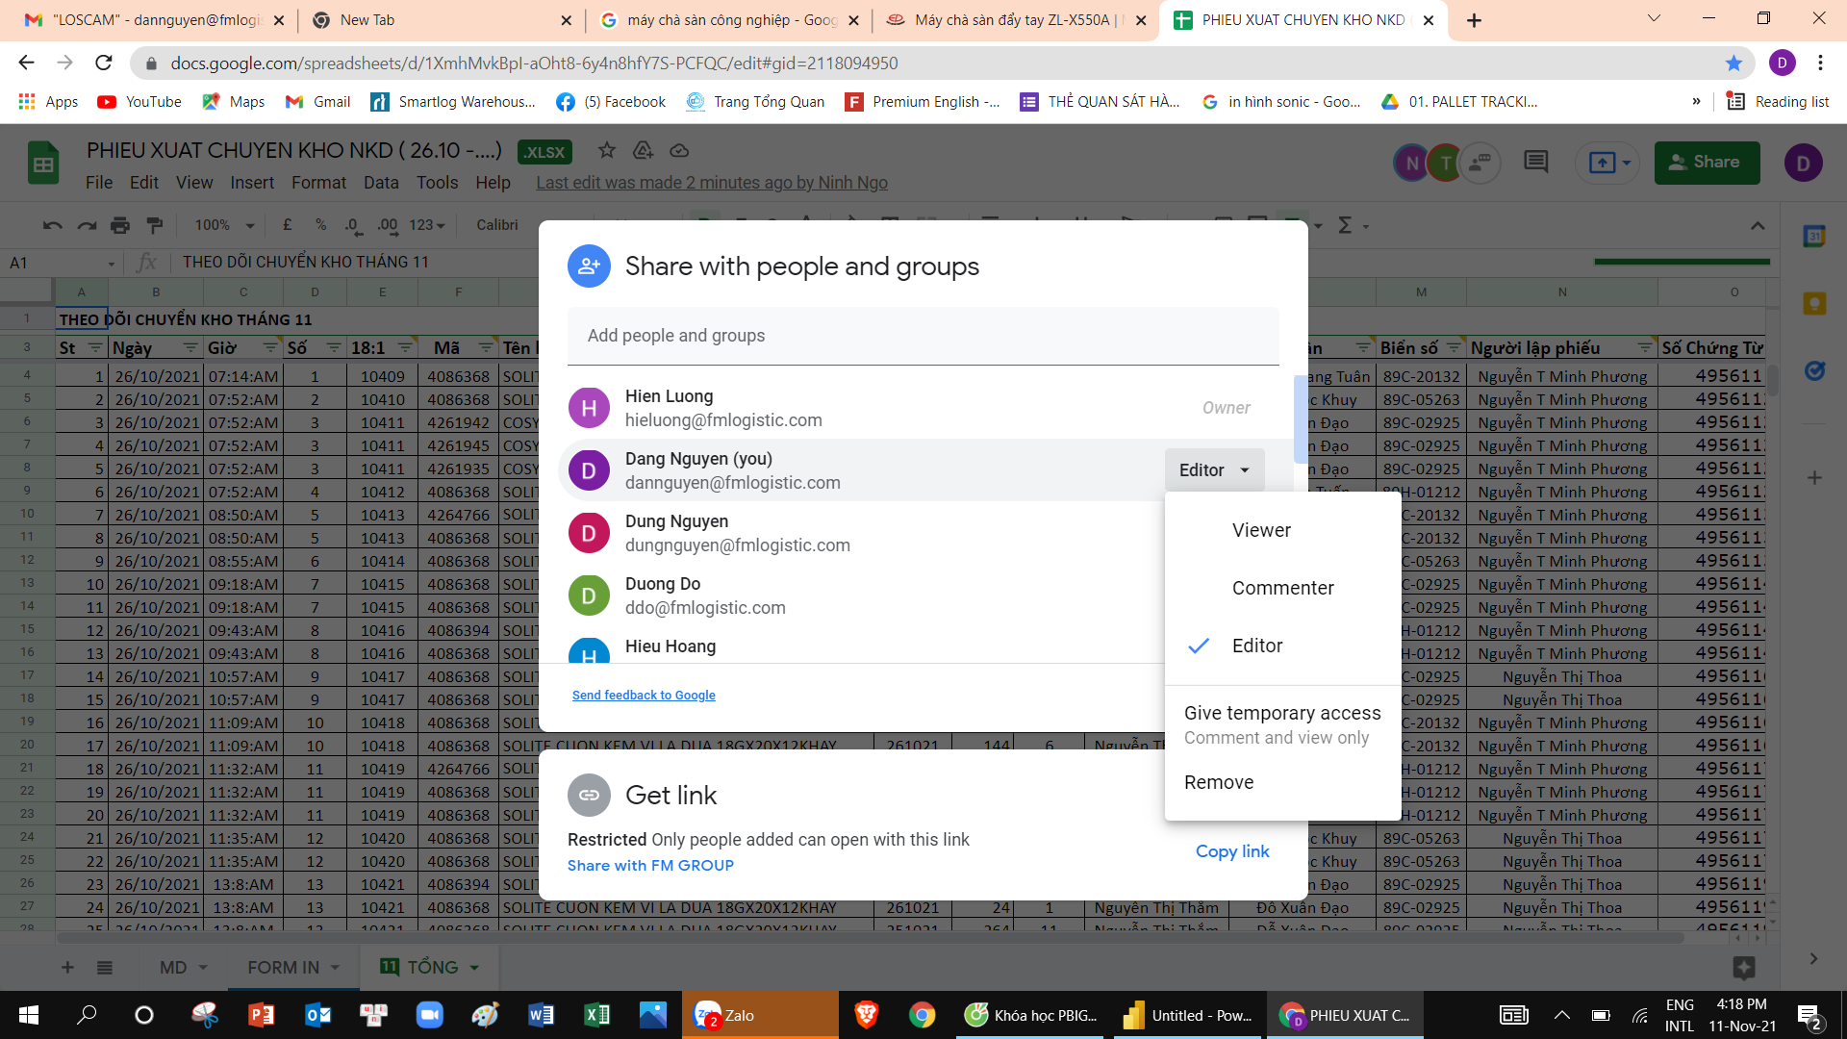Open comment history icon
Screen dimensions: 1847x1039
[1535, 163]
